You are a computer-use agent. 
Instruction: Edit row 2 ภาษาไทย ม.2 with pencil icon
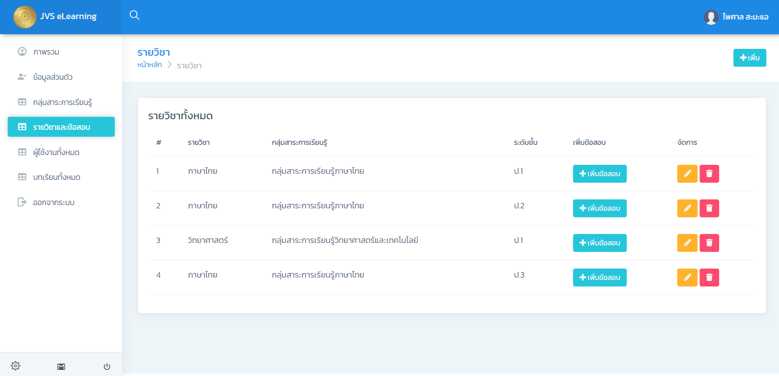[687, 208]
